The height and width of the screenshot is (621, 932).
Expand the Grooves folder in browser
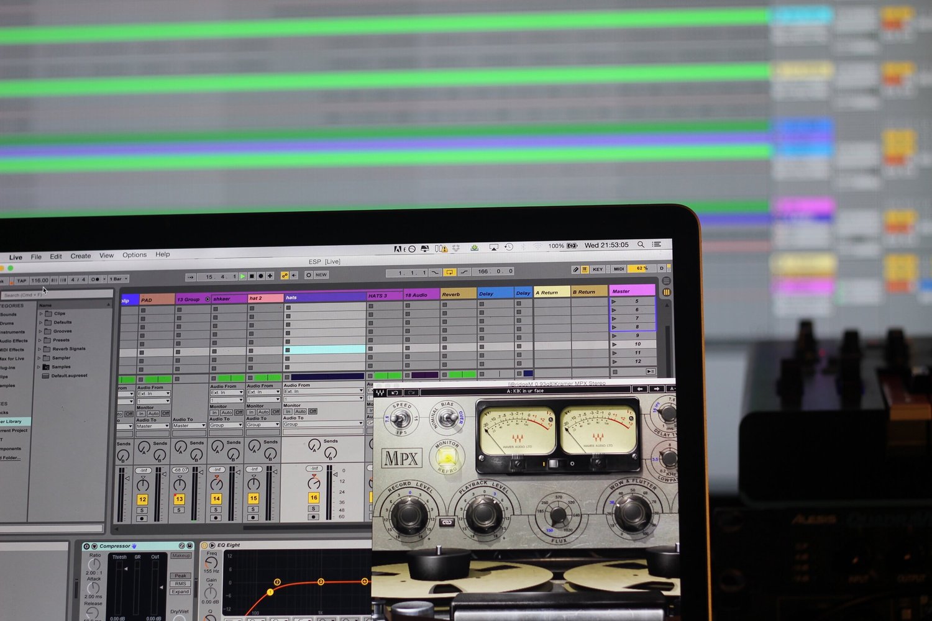point(41,331)
